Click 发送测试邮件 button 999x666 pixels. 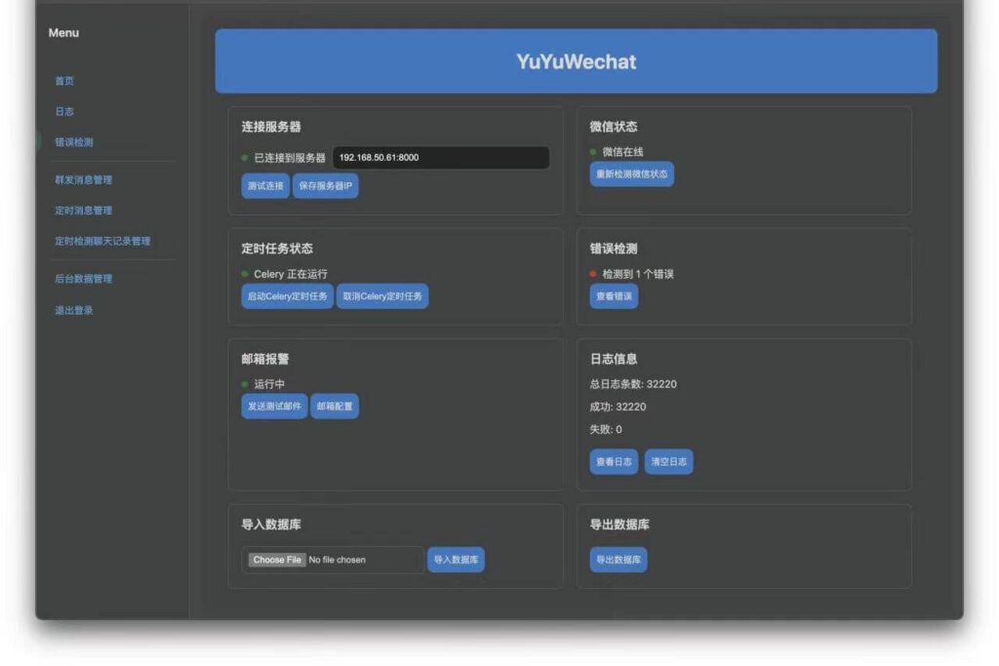tap(274, 407)
